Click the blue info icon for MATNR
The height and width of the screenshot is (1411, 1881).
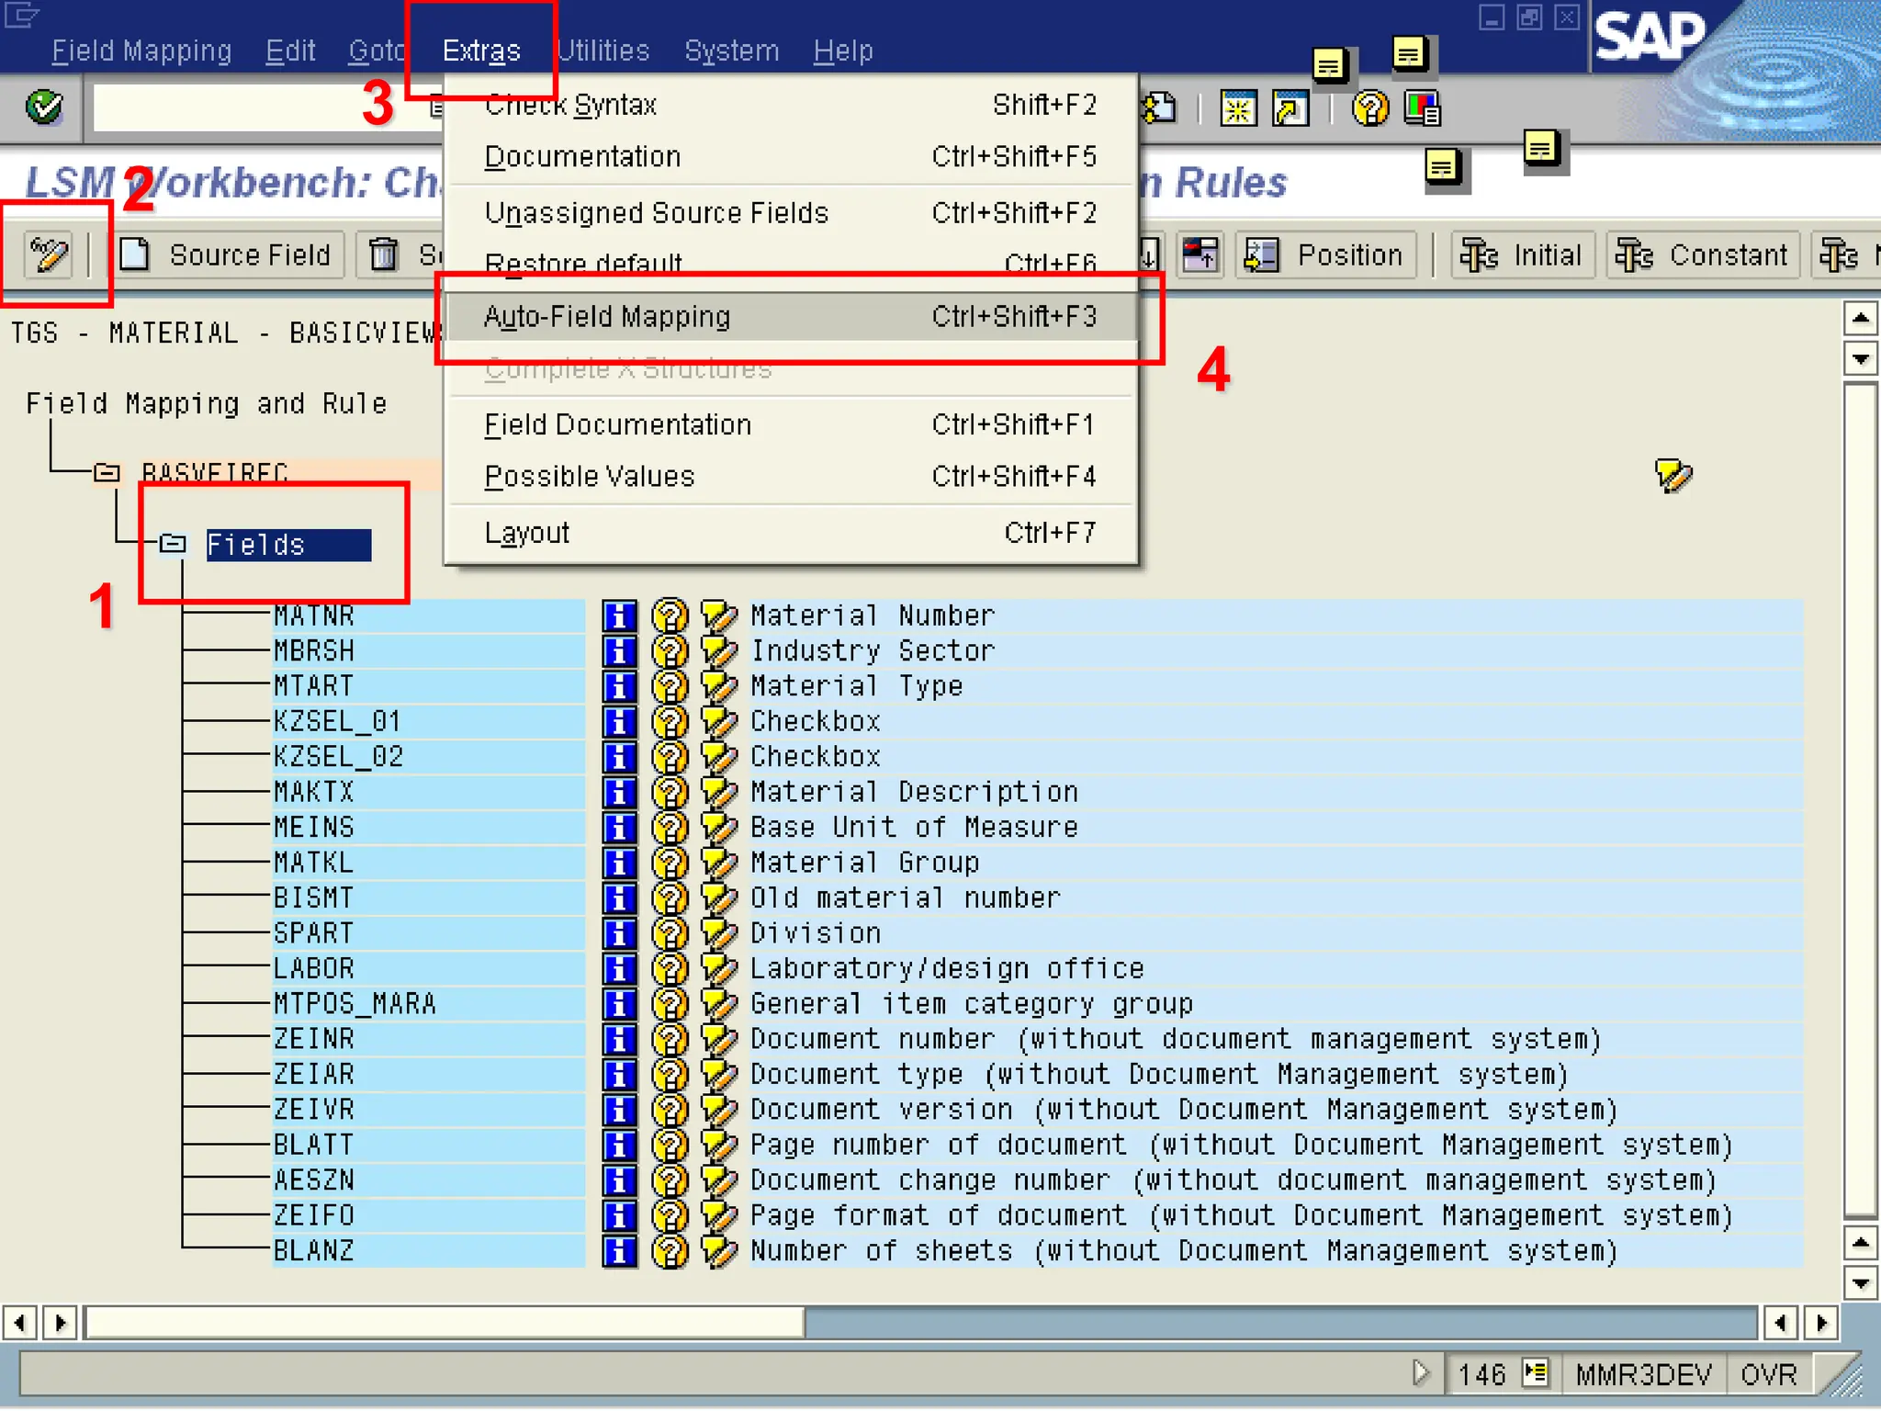[x=620, y=615]
